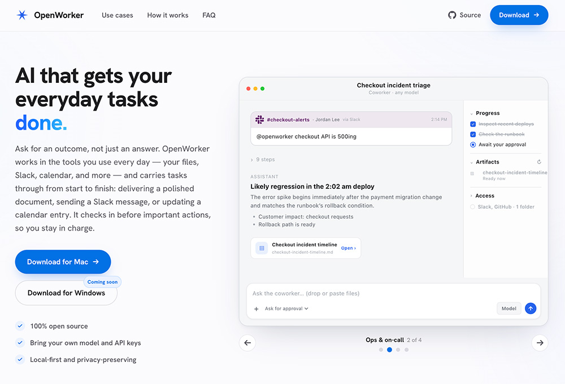Collapse the Progress section
The image size is (565, 384).
[x=472, y=113]
